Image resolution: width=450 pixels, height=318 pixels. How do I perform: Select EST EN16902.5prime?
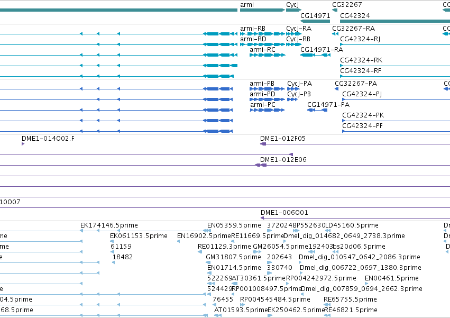[x=204, y=236]
